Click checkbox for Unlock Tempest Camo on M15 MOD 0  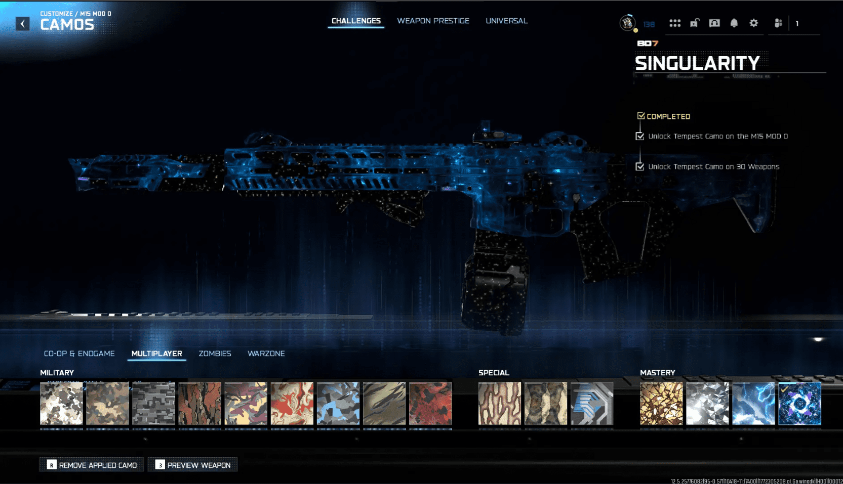pyautogui.click(x=640, y=136)
